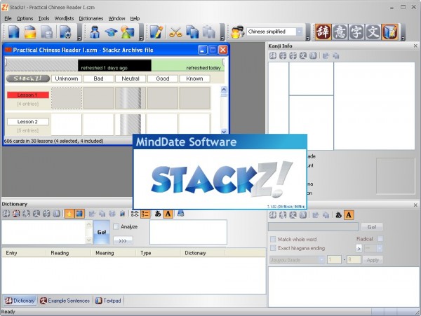Screen dimensions: 421x316
Task: Open the radical comparison dropdown
Action: pos(379,249)
